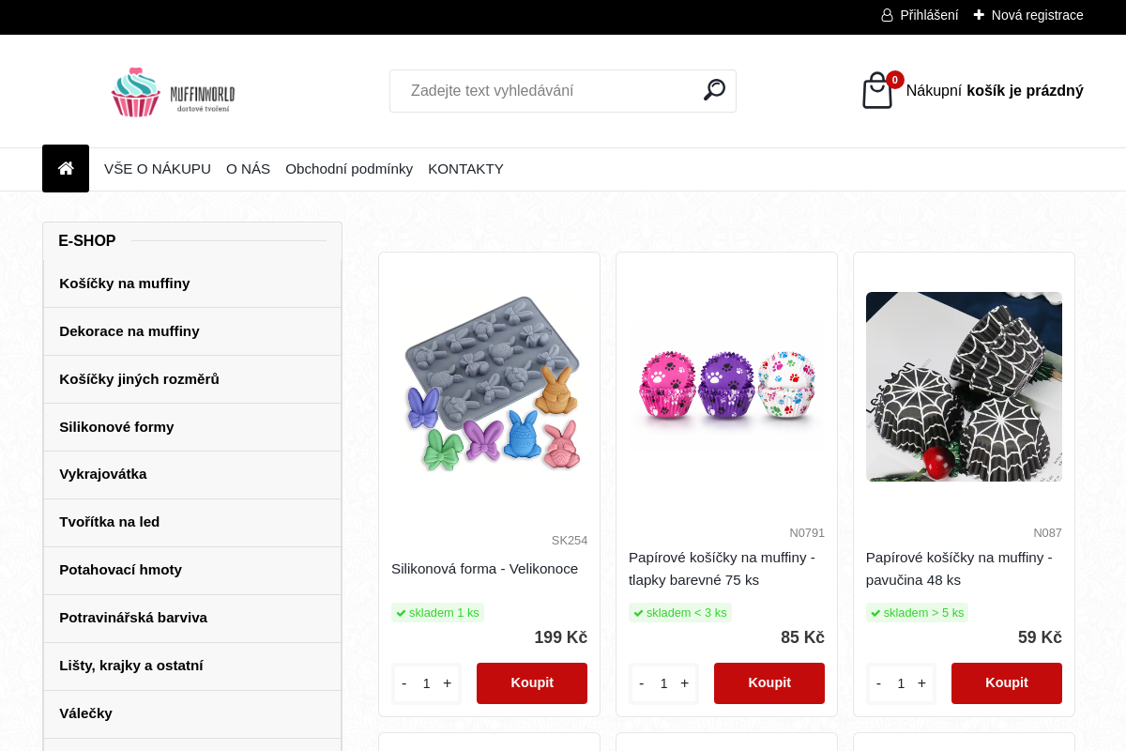Click the search magnifier icon
The image size is (1126, 751).
[x=714, y=90]
